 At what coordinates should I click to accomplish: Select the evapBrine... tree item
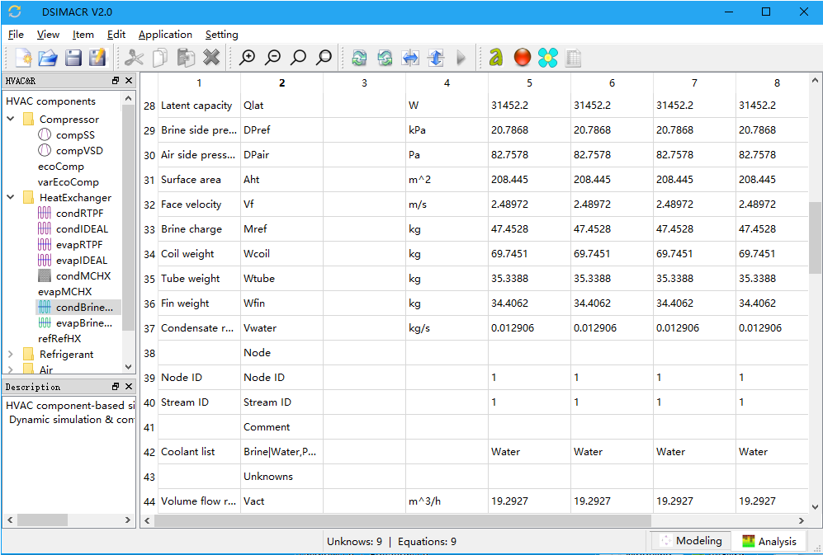tap(84, 323)
